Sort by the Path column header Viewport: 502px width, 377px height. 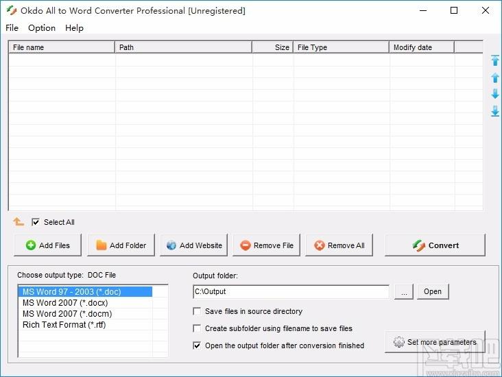[183, 47]
